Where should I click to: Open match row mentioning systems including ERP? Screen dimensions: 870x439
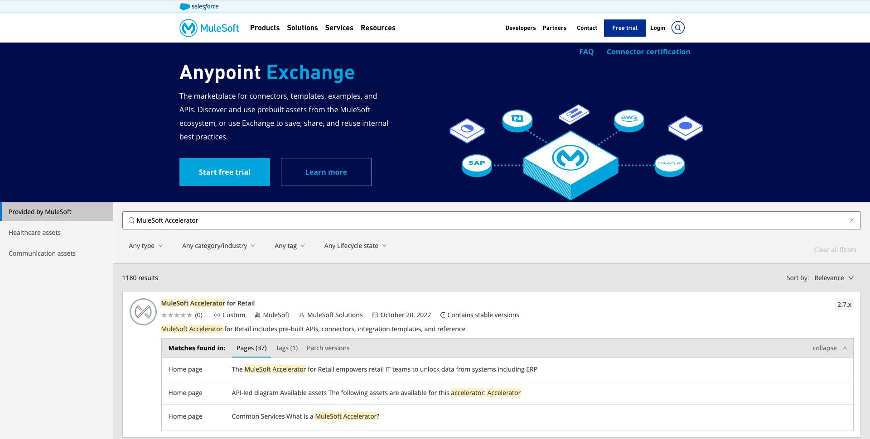pyautogui.click(x=507, y=369)
